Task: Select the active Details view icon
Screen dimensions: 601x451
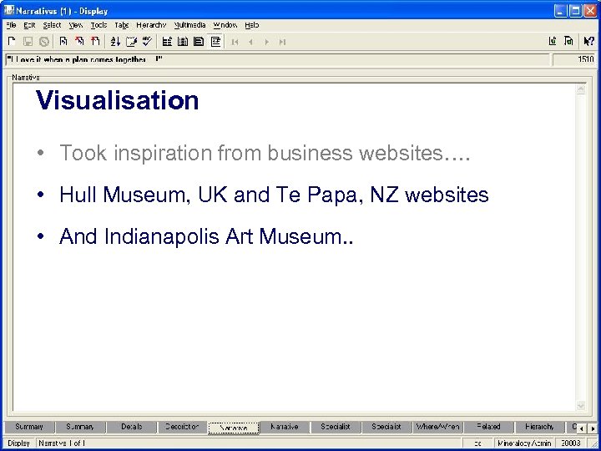Action: pyautogui.click(x=216, y=42)
